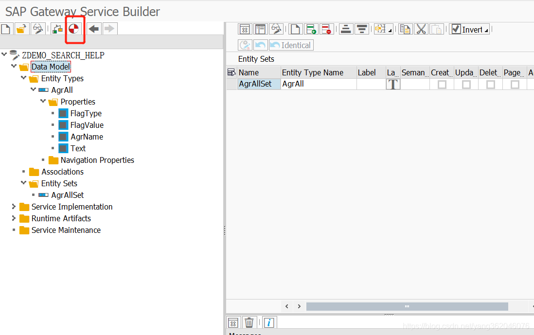
Task: Click the Forward arrow icon
Action: tap(109, 29)
